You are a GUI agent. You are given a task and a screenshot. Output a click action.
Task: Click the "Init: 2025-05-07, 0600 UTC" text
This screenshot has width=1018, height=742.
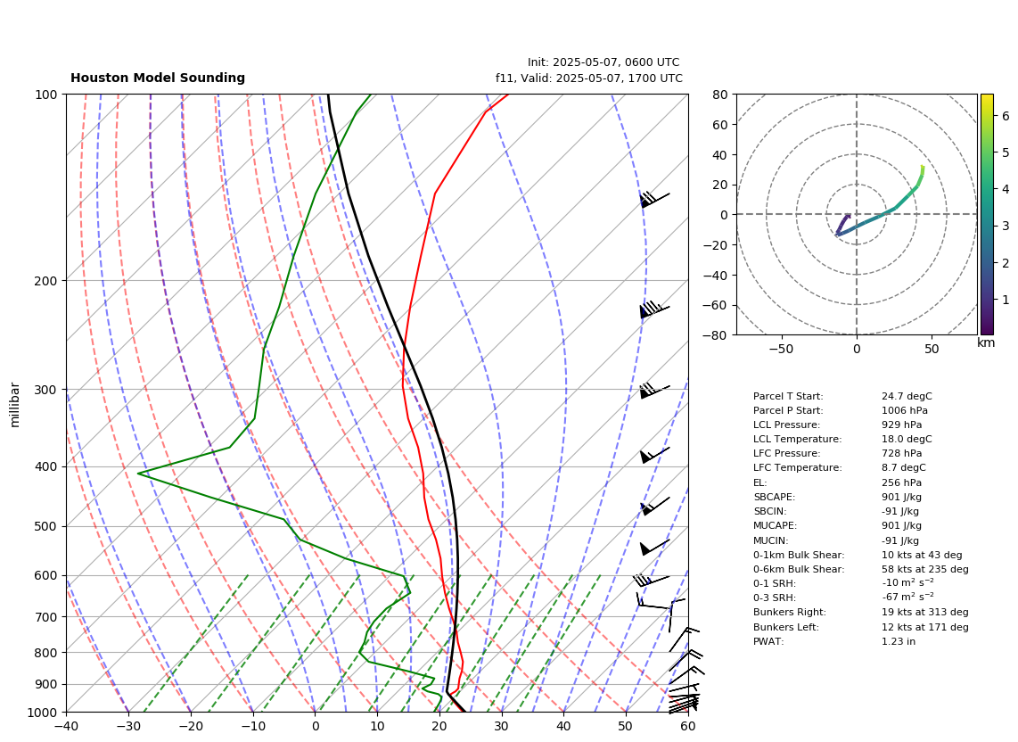click(x=603, y=62)
